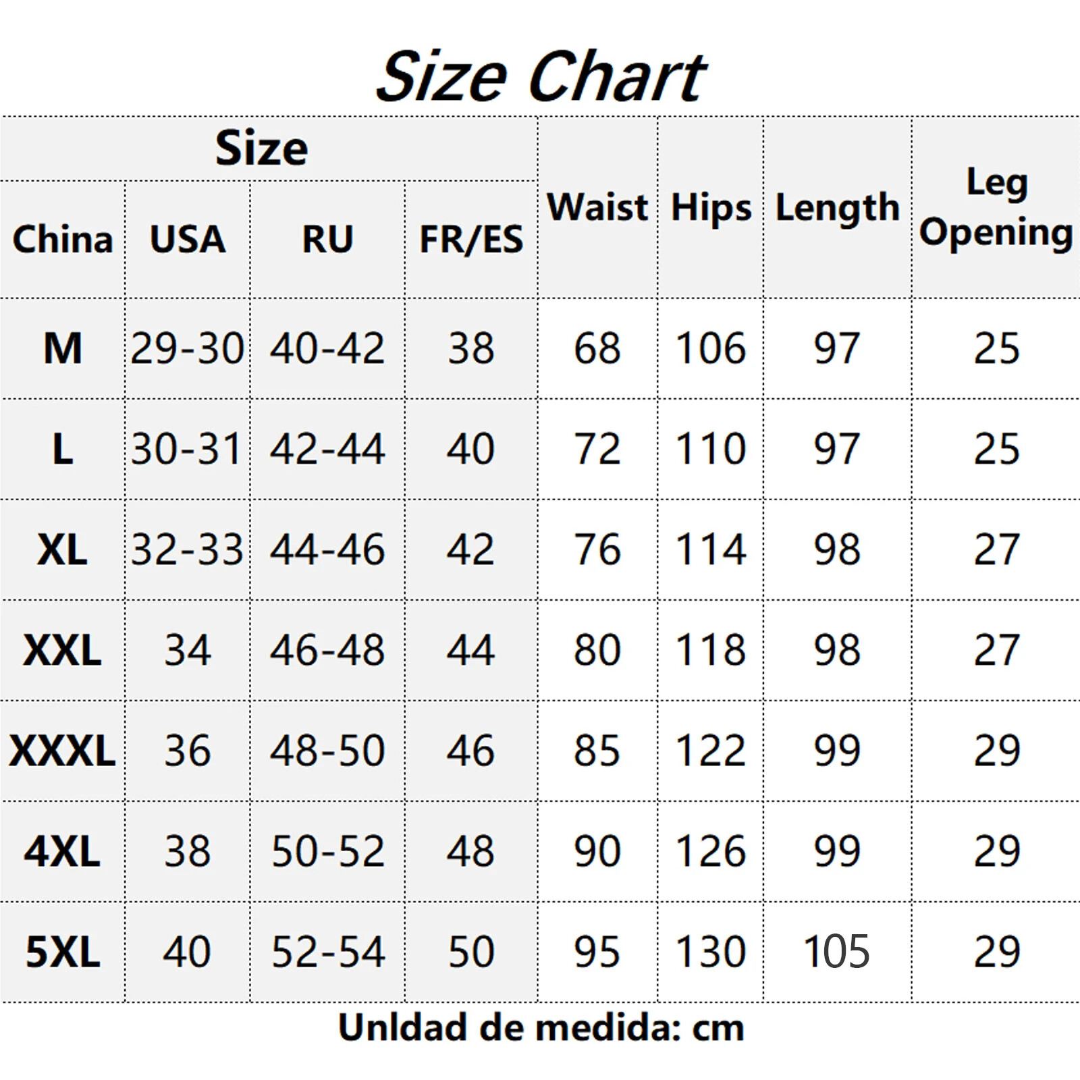Click the 5XL size row label

tap(63, 952)
